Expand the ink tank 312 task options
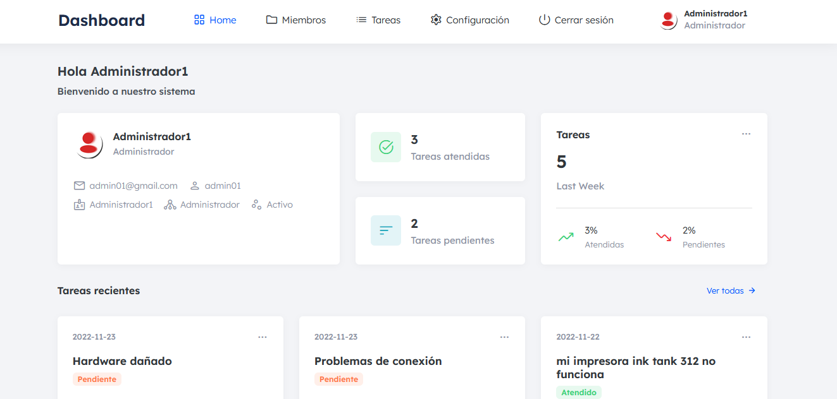This screenshot has width=837, height=399. [x=746, y=337]
